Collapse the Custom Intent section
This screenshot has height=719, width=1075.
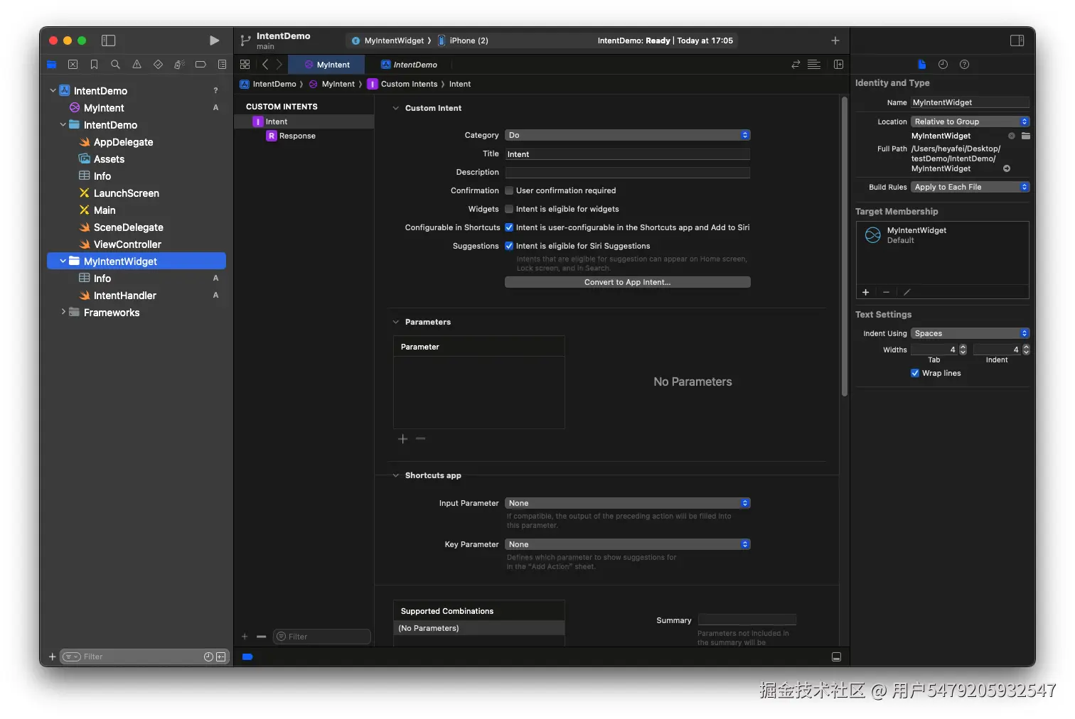[396, 108]
